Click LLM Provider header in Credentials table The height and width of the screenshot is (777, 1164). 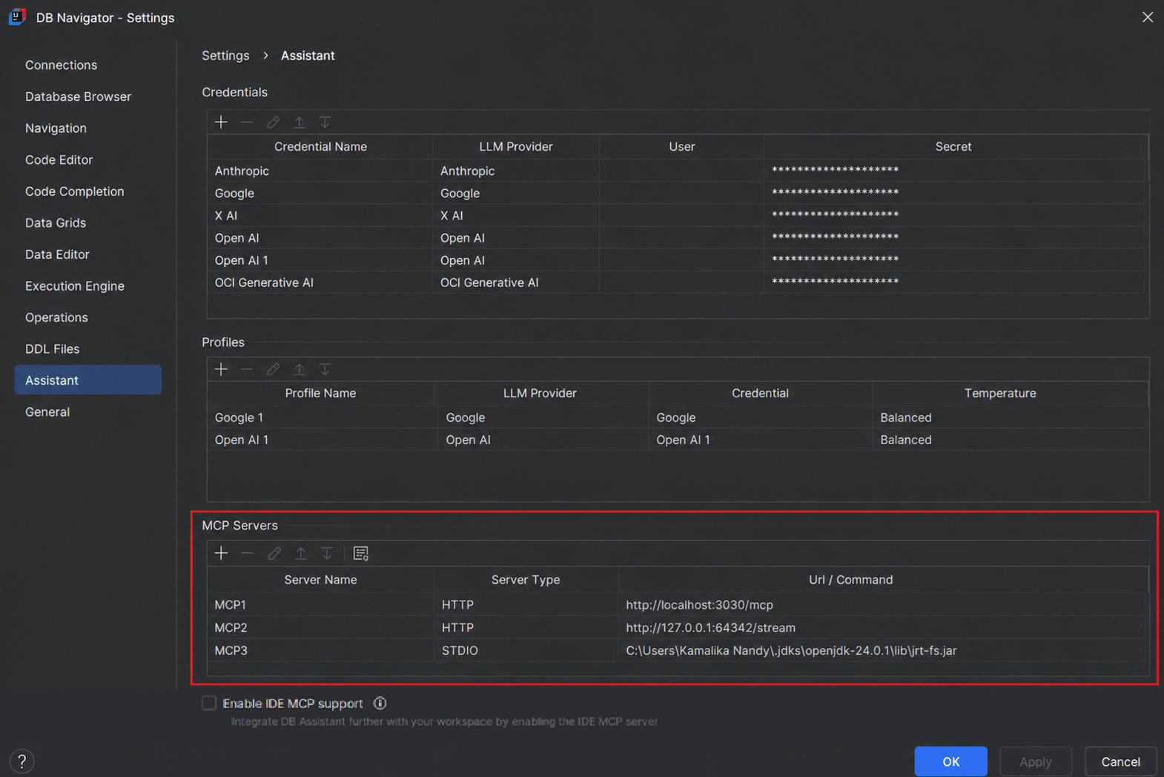(x=516, y=147)
